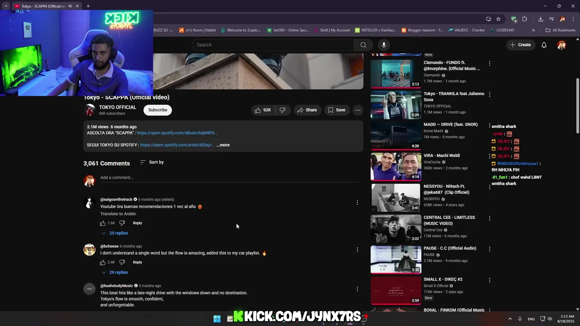Open the ENG language indicator
Image resolution: width=580 pixels, height=326 pixels.
click(x=531, y=319)
